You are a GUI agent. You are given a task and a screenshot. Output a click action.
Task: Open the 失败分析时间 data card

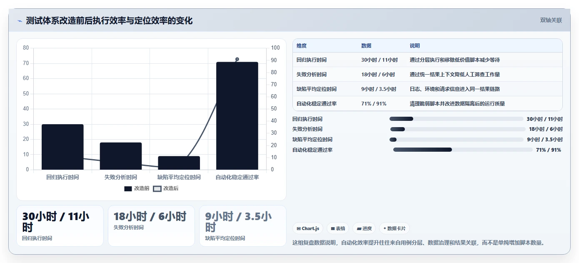point(151,226)
